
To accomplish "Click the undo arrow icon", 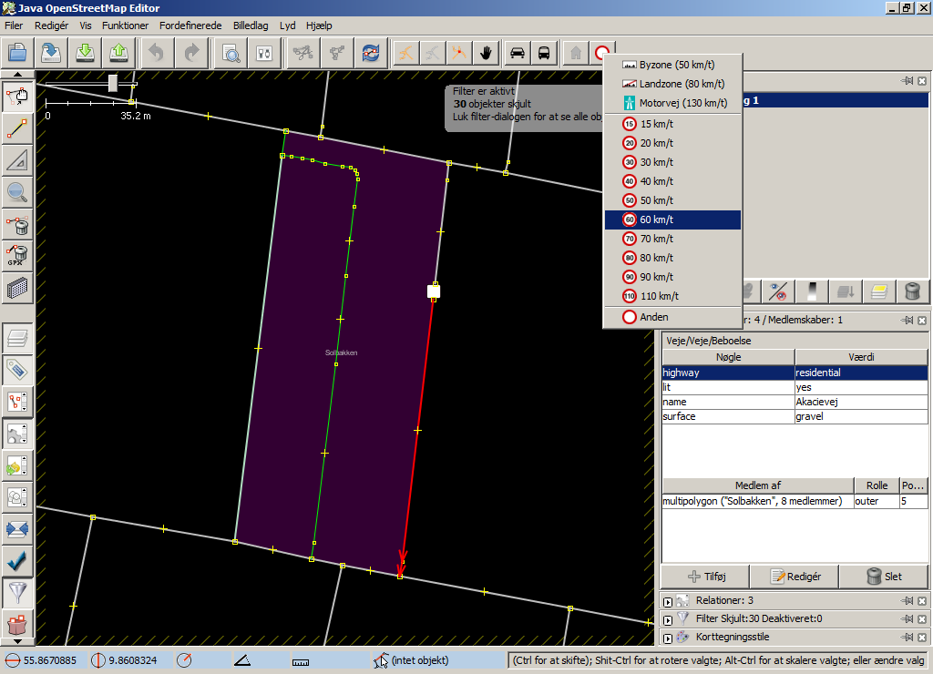I will pos(155,53).
